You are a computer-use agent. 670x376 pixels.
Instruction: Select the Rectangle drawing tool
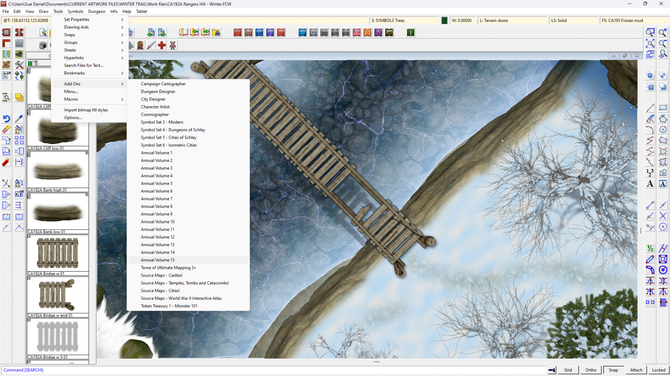pyautogui.click(x=663, y=108)
